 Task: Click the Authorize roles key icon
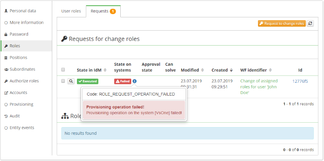pyautogui.click(x=6, y=81)
